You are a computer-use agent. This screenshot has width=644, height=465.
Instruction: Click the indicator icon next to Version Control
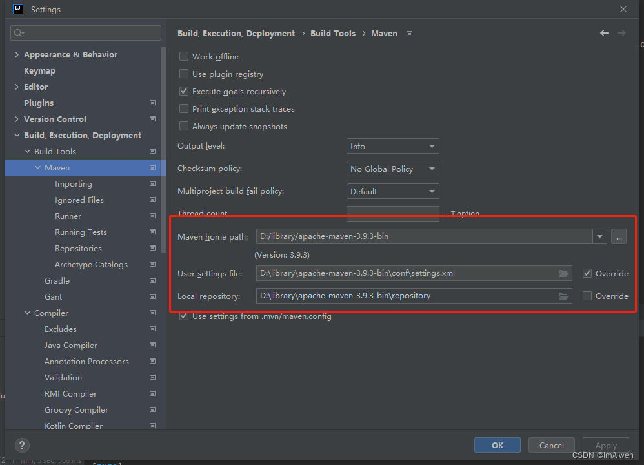[152, 119]
